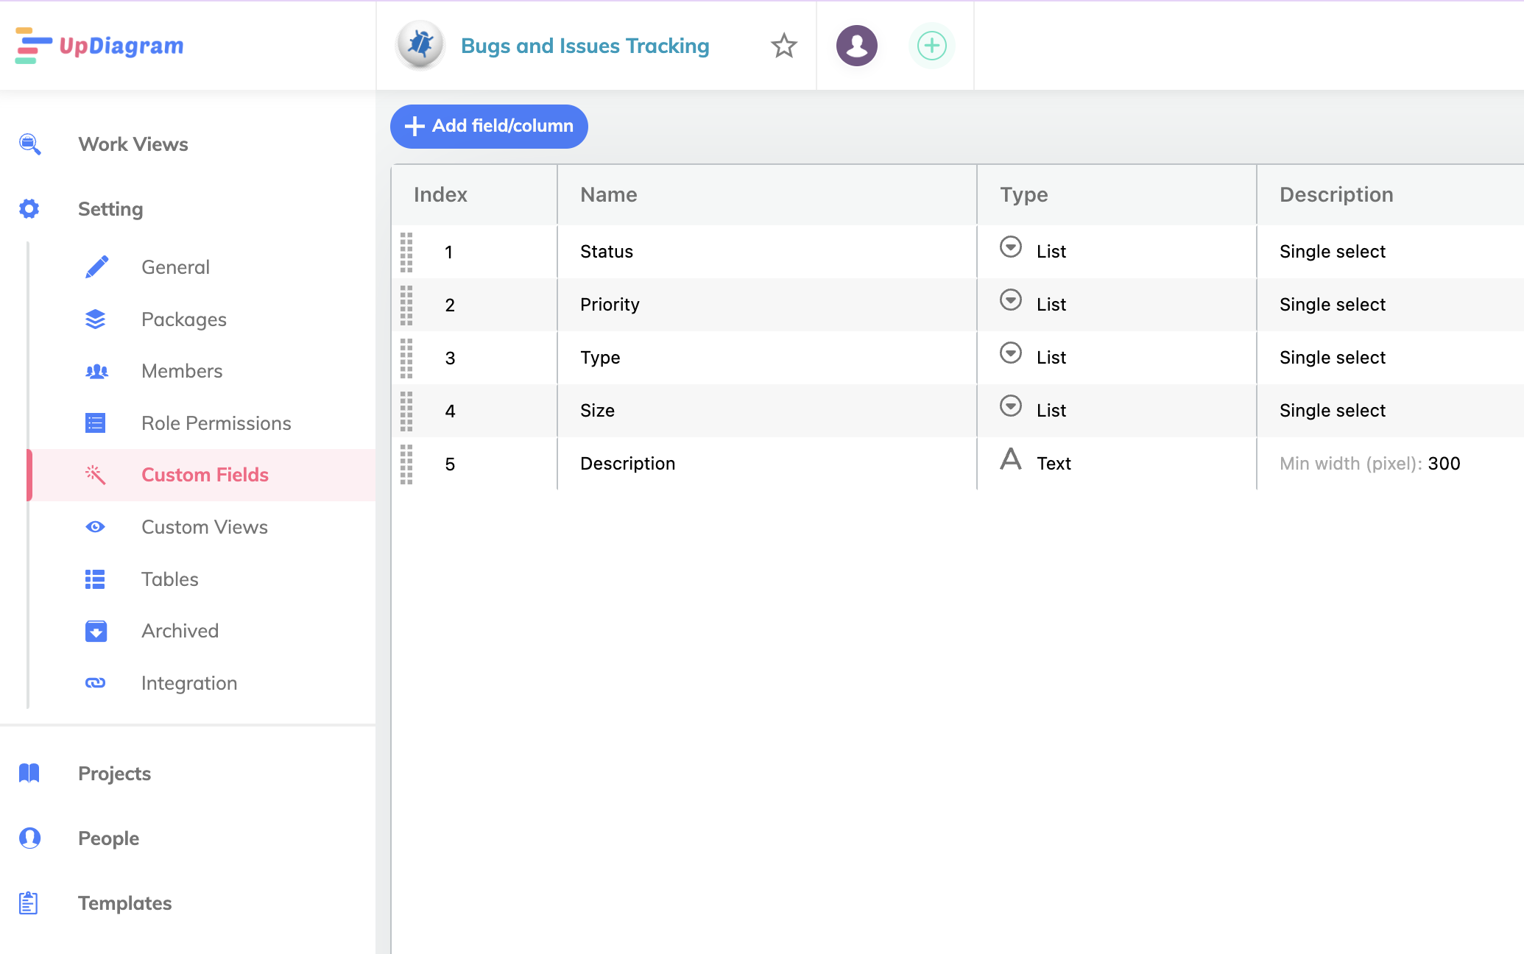This screenshot has height=954, width=1524.
Task: Click the Projects book icon
Action: [29, 773]
